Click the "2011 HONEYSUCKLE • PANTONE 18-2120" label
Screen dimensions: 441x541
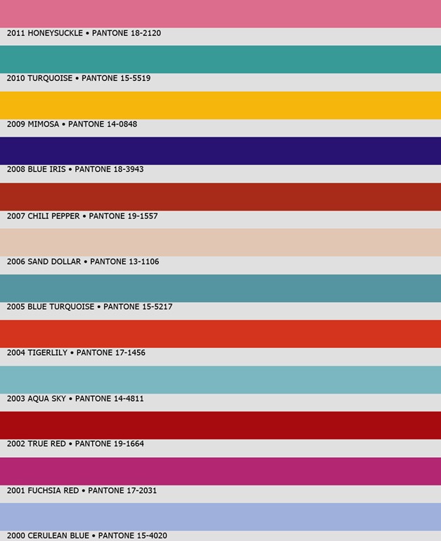coord(84,33)
